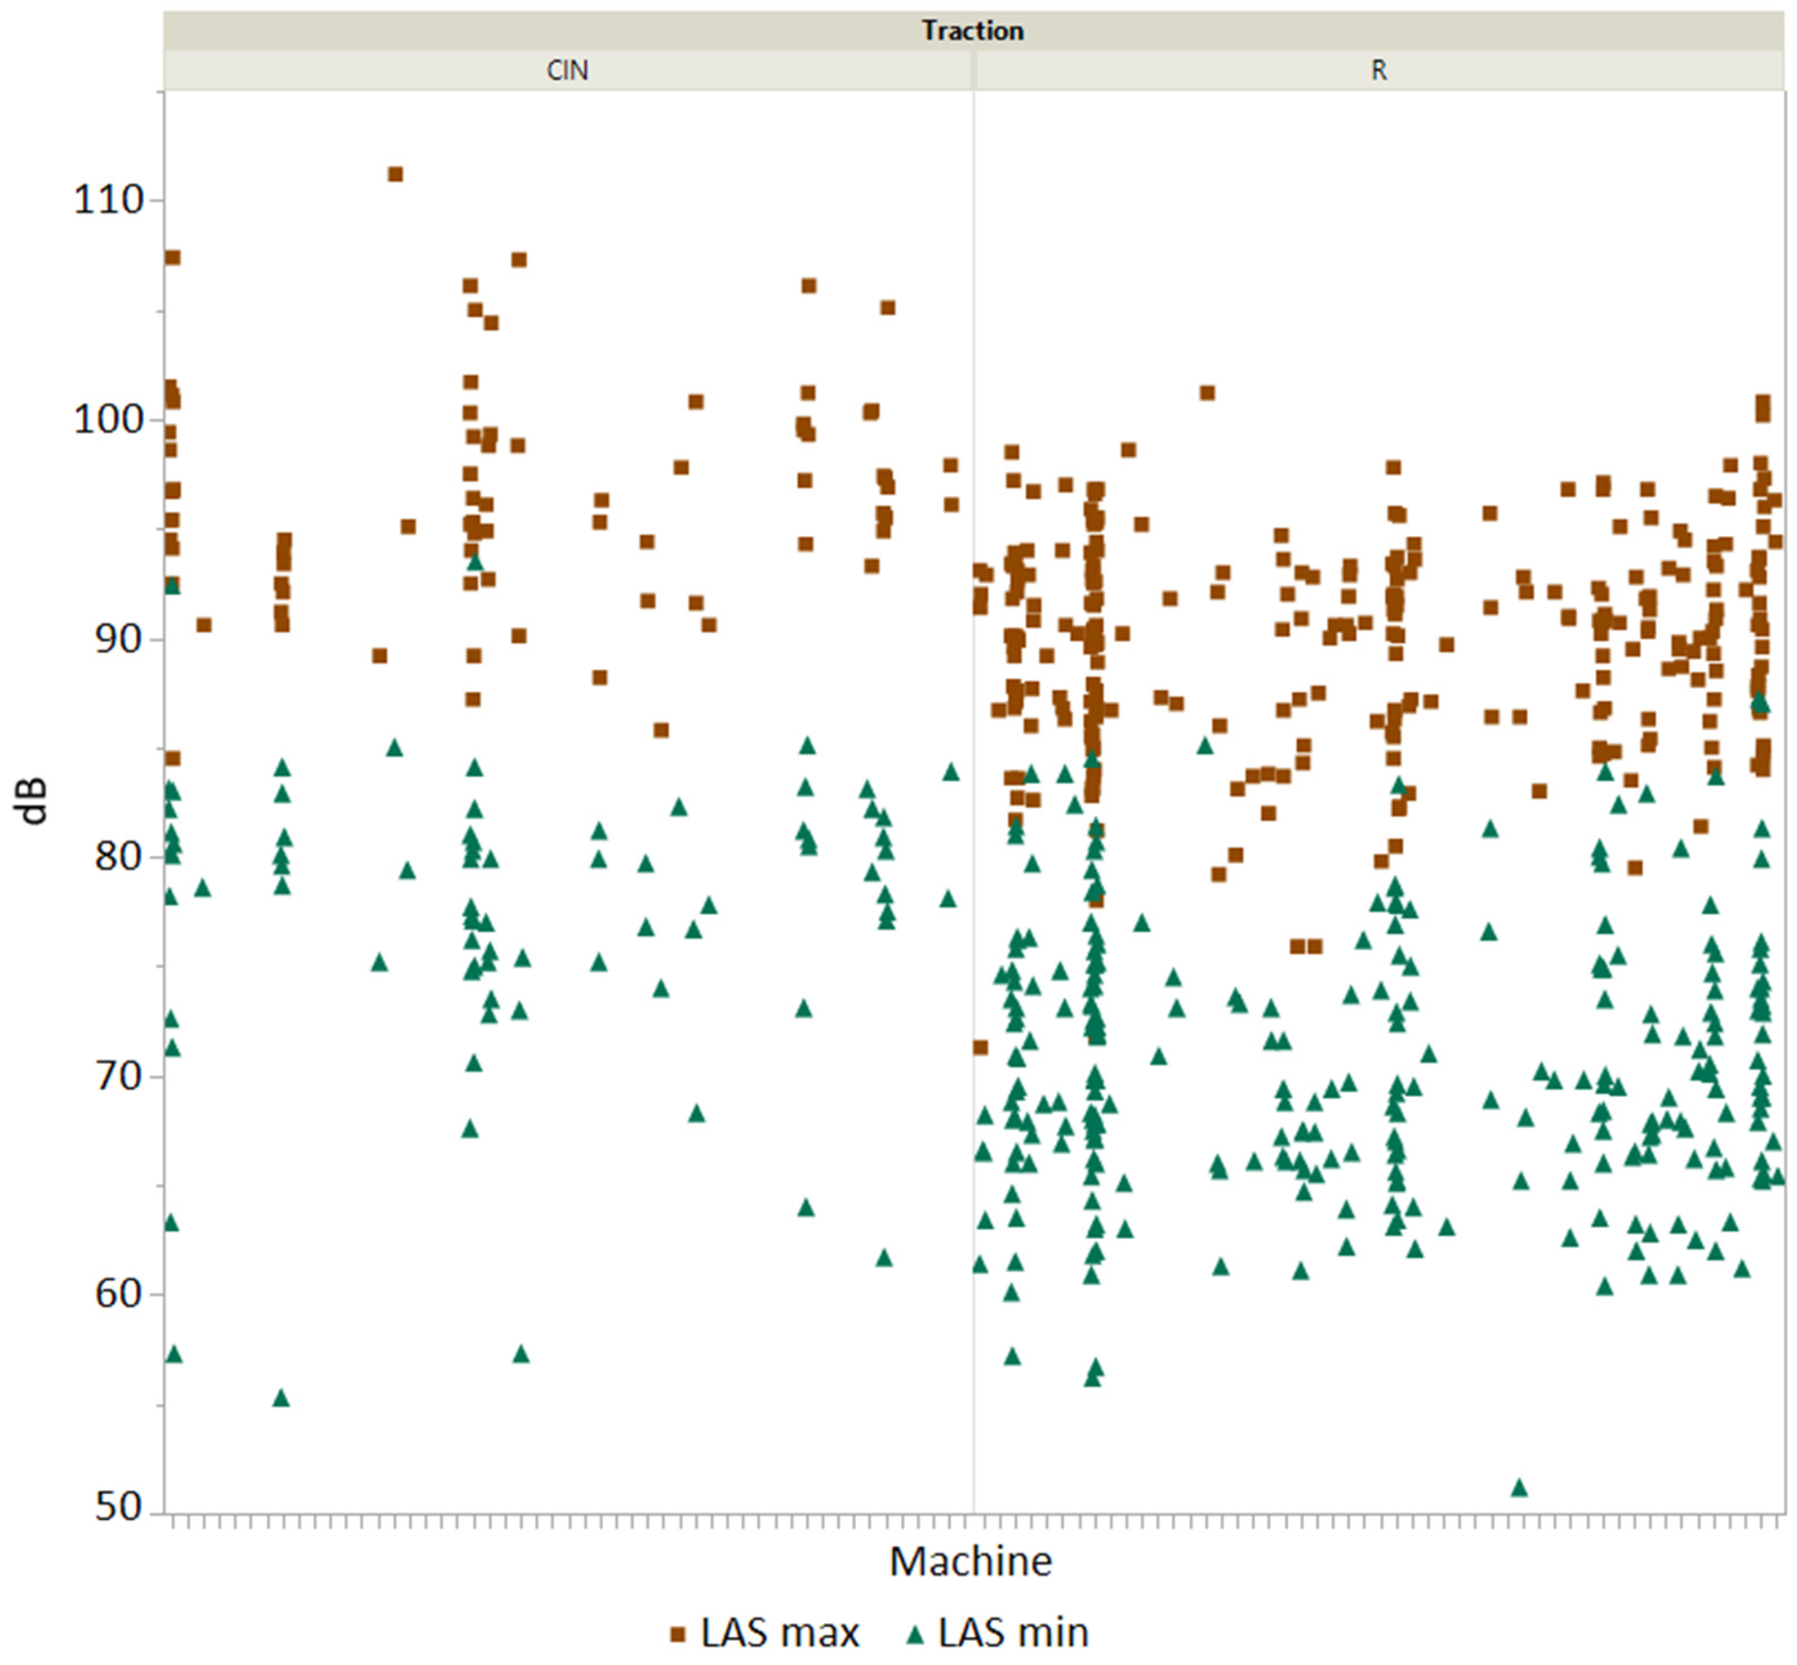
Task: Select the highest LAS max point above 110
Action: click(395, 174)
